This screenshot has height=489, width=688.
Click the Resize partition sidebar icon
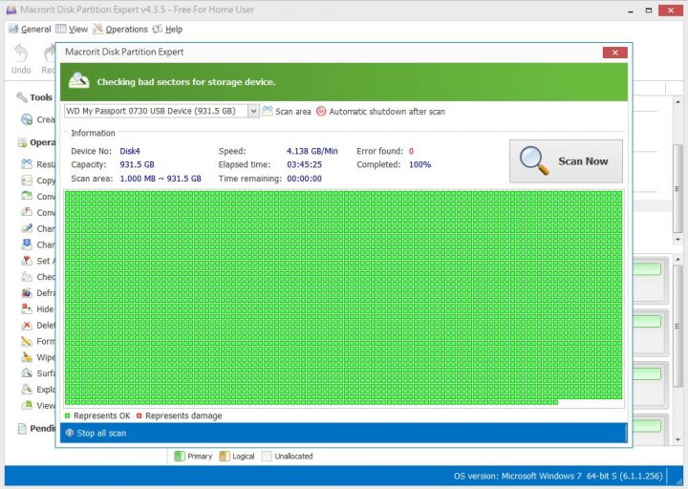[27, 164]
